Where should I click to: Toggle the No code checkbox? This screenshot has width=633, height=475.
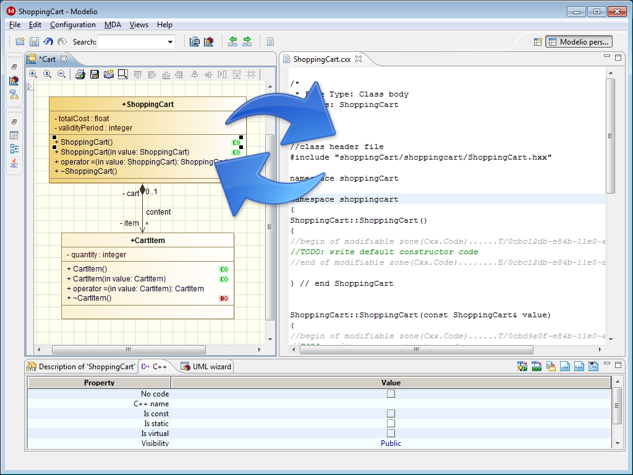point(391,394)
